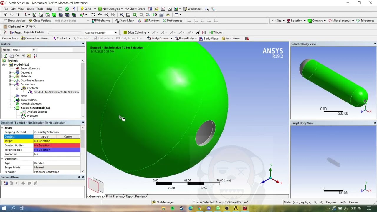The width and height of the screenshot is (377, 212).
Task: Click the green checkmark toolbar icon
Action: (67, 9)
